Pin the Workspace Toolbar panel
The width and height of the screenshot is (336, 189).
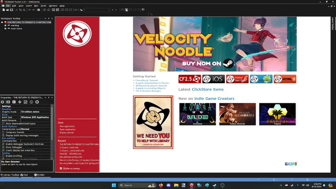[x=49, y=19]
